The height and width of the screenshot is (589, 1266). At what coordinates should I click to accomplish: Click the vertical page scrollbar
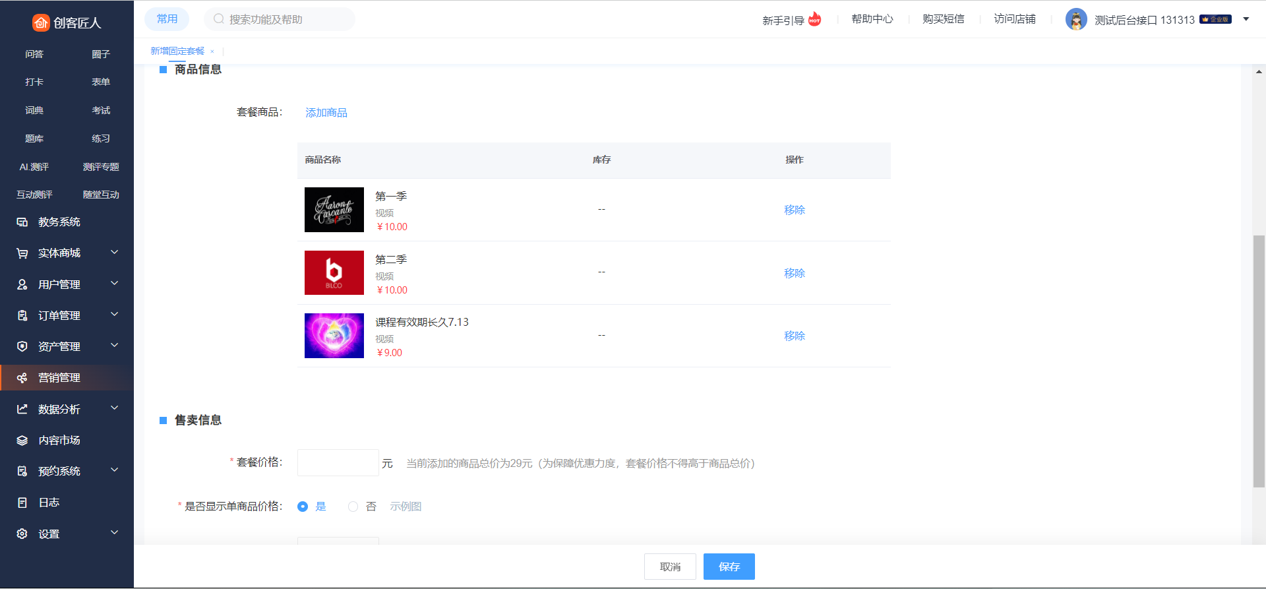1259,361
